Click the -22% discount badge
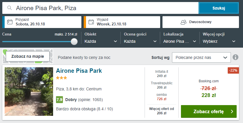 click(x=233, y=70)
